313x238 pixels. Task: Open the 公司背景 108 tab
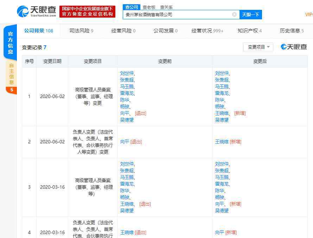click(39, 31)
